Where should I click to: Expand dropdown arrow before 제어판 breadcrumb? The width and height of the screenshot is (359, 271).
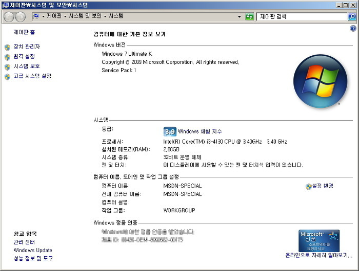point(43,16)
